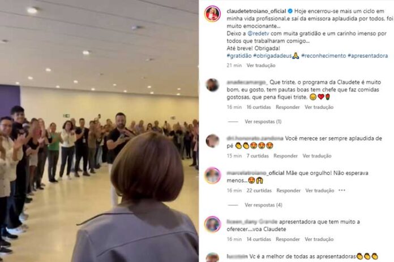Open the #reconhecimento hashtag
The width and height of the screenshot is (394, 262).
click(324, 56)
